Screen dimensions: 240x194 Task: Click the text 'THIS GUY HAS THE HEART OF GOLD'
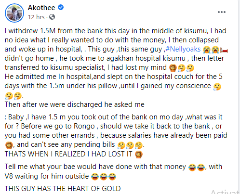click(63, 188)
